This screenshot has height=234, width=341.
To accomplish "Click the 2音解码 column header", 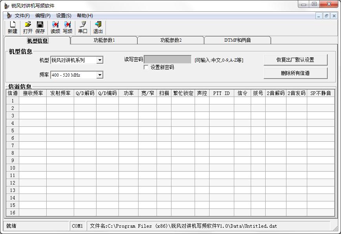I will (276, 93).
